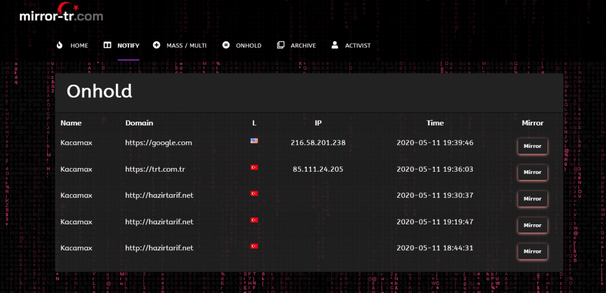This screenshot has height=293, width=606.
Task: Click Kacamax name in first row
Action: pos(76,143)
